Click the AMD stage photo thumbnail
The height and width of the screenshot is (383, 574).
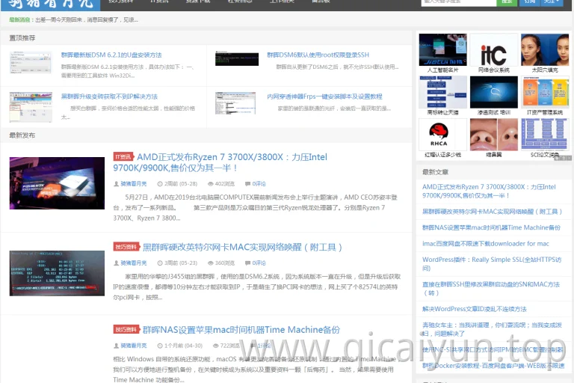click(57, 183)
